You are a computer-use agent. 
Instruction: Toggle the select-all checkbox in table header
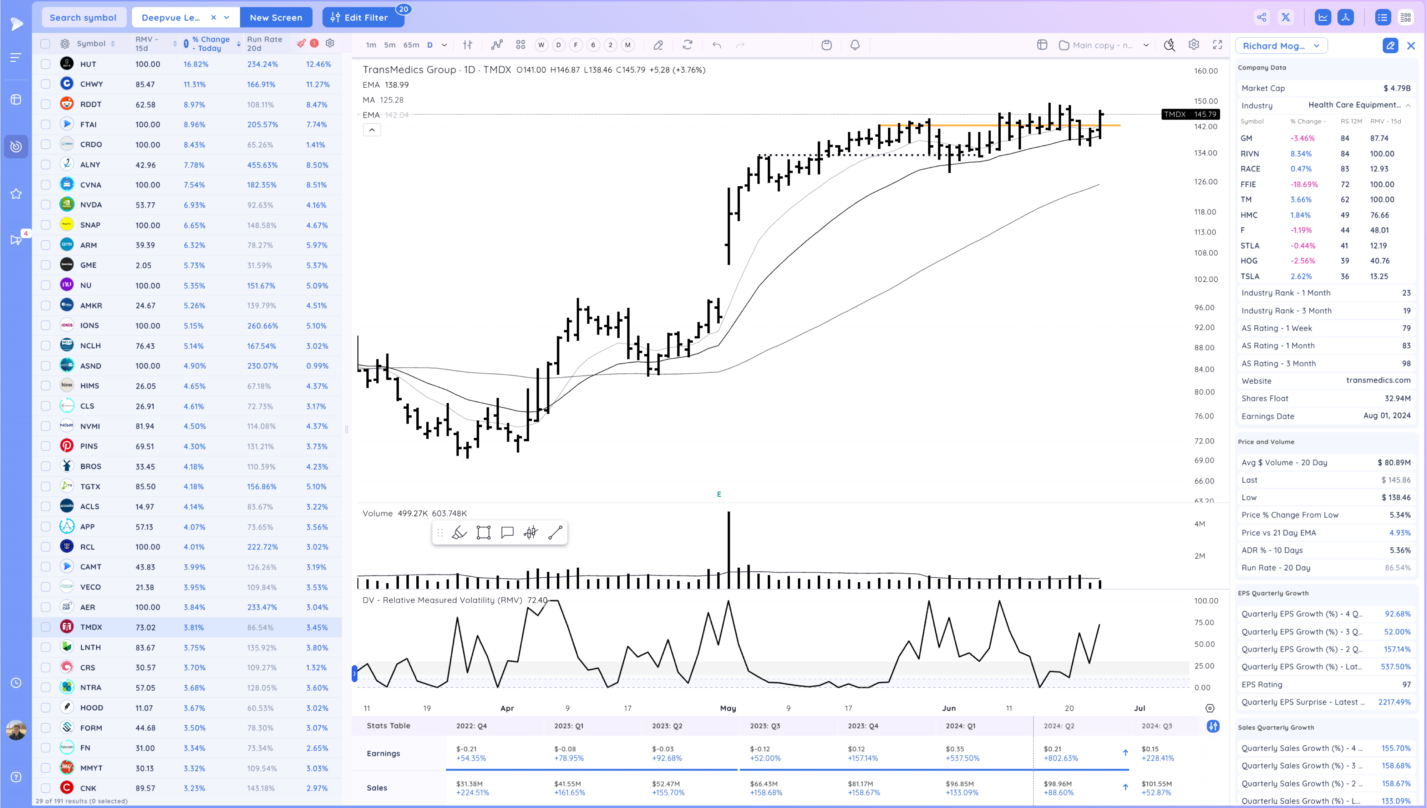[x=46, y=43]
